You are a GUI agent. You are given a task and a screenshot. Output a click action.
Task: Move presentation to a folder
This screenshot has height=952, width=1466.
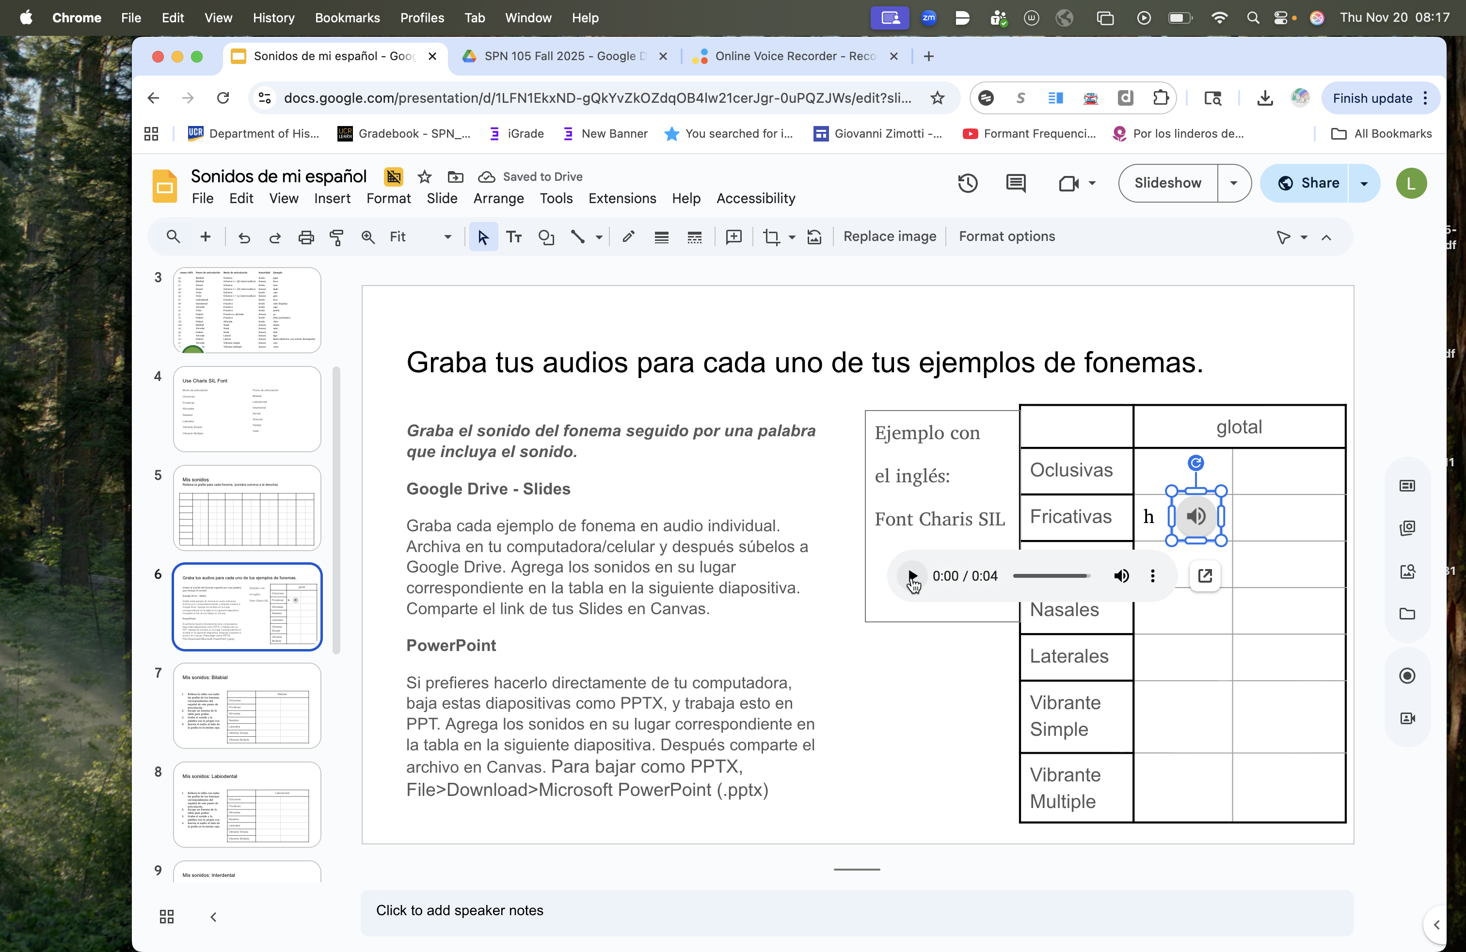[x=455, y=177]
